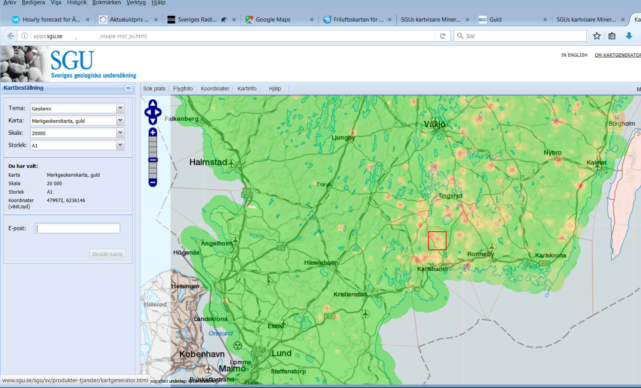Go back with the browser back arrow

[x=10, y=36]
